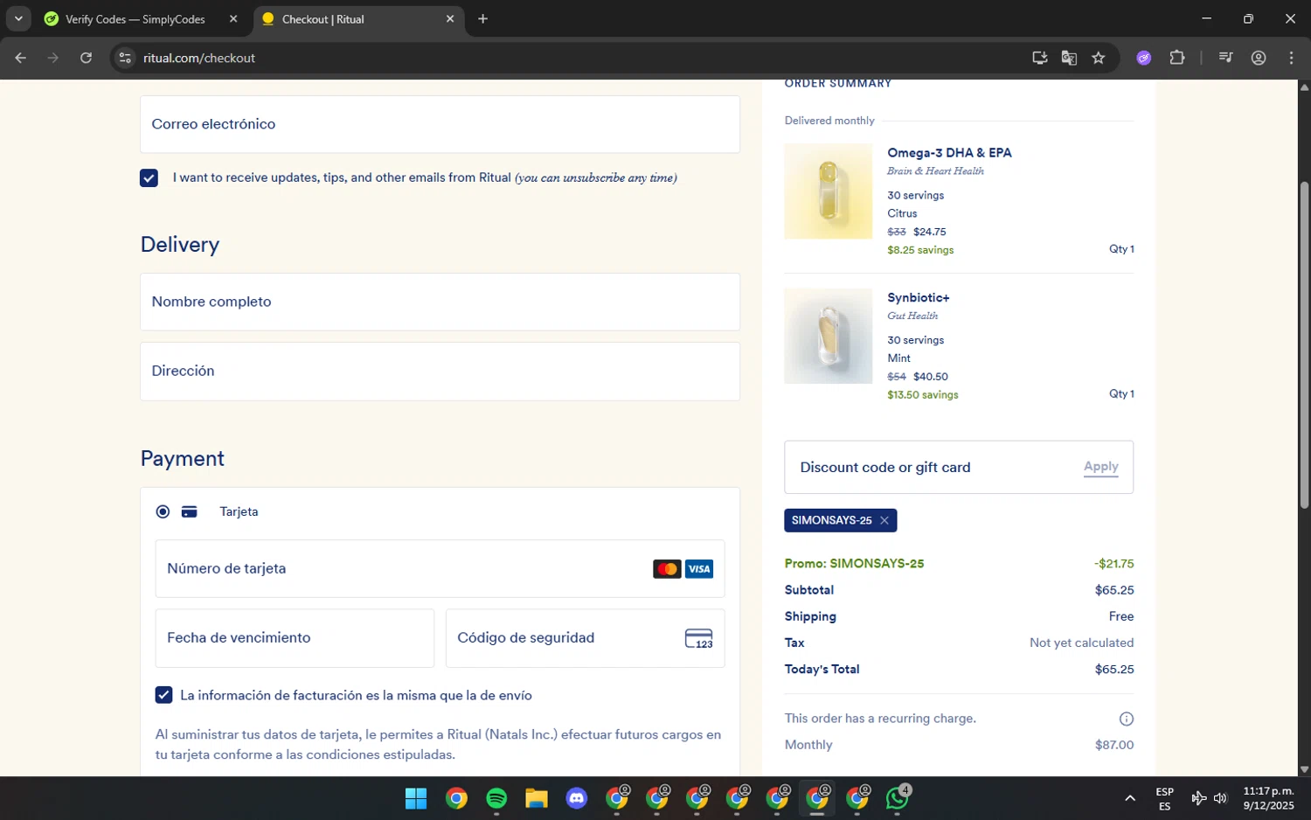Open the ESP language switcher
Viewport: 1311px width, 820px height.
pyautogui.click(x=1165, y=799)
